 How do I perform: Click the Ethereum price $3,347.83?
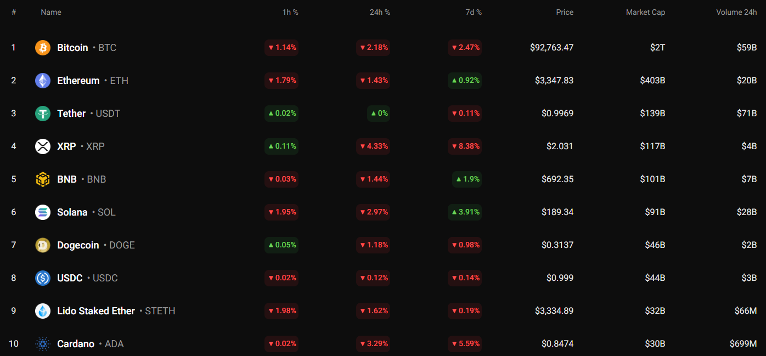[x=554, y=81]
